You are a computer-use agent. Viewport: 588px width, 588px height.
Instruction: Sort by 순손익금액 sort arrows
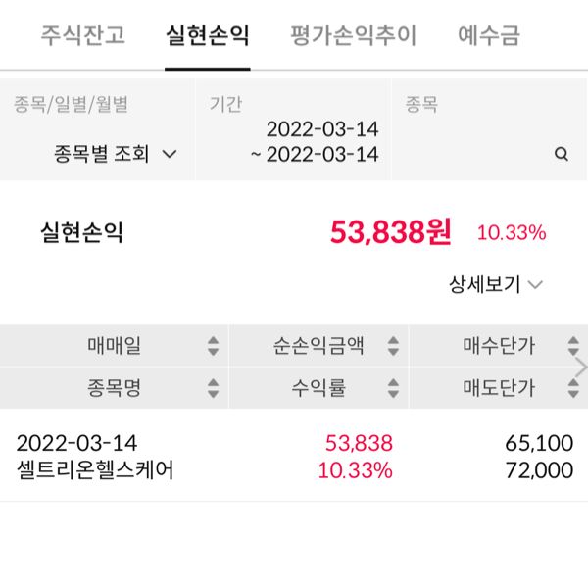pos(393,346)
